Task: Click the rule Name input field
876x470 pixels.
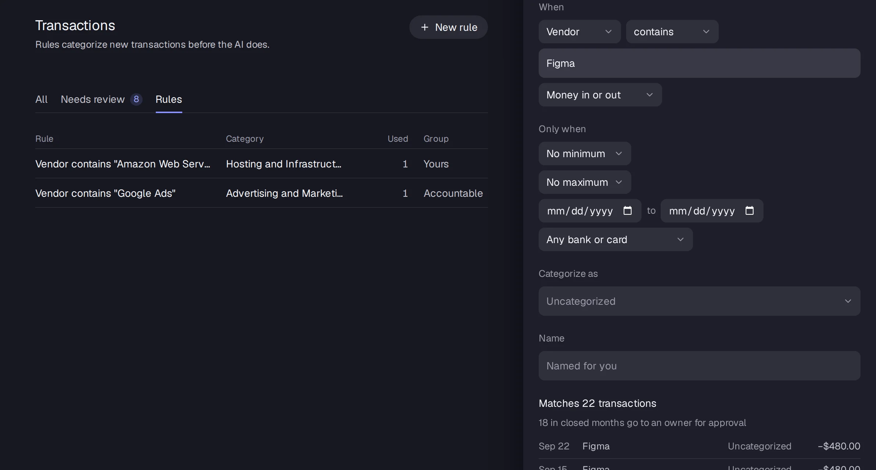Action: click(699, 366)
